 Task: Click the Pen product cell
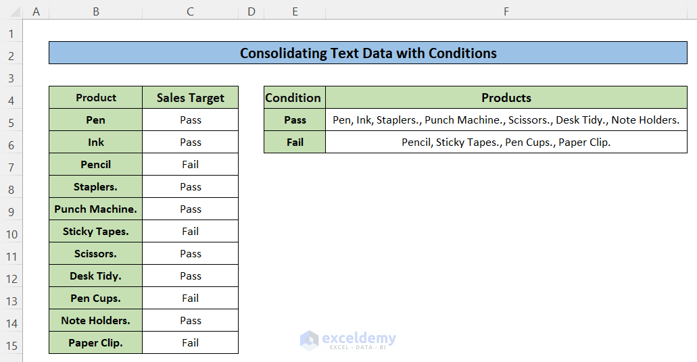pyautogui.click(x=95, y=120)
